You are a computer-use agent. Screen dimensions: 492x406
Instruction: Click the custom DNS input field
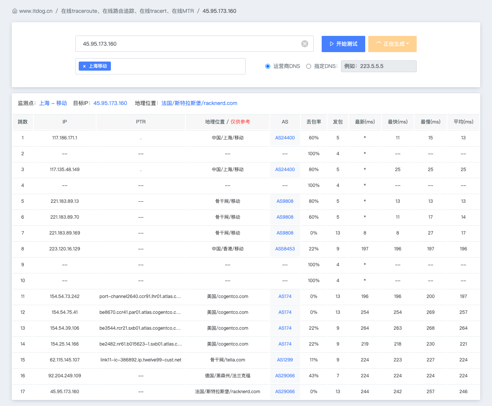(379, 66)
